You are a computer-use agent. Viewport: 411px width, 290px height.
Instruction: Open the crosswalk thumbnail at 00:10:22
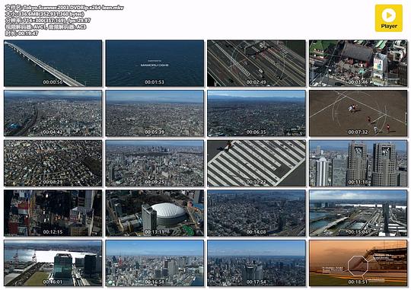[256, 163]
